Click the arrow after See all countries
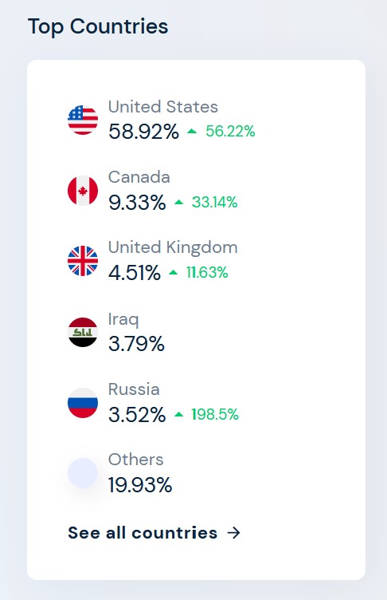387x600 pixels. pos(233,533)
